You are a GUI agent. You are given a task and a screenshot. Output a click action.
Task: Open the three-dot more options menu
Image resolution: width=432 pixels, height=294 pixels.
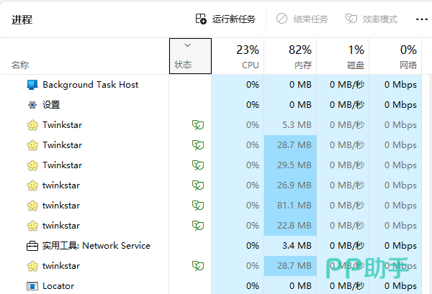pyautogui.click(x=421, y=19)
